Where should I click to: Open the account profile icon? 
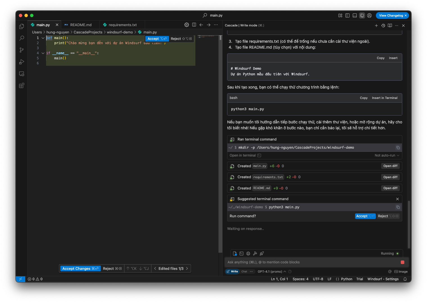[369, 15]
